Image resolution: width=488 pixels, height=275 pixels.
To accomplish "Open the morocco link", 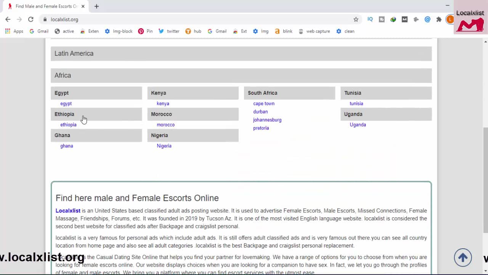I will click(x=165, y=125).
